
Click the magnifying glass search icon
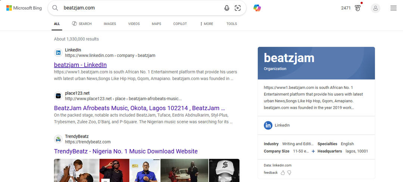(x=55, y=8)
